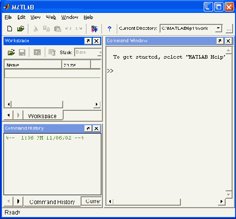The image size is (236, 219).
Task: Click the MATLAB logo title icon
Action: 6,6
